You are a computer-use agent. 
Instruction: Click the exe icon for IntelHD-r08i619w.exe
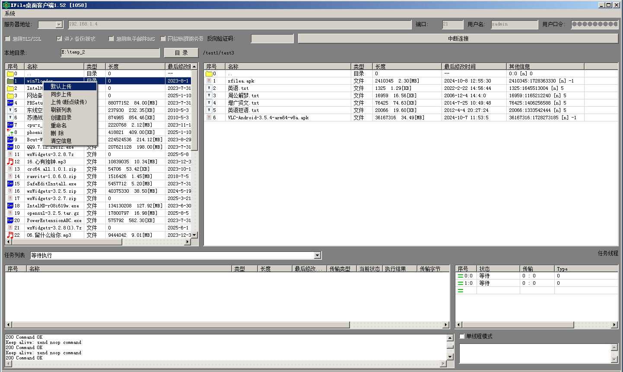(x=10, y=206)
